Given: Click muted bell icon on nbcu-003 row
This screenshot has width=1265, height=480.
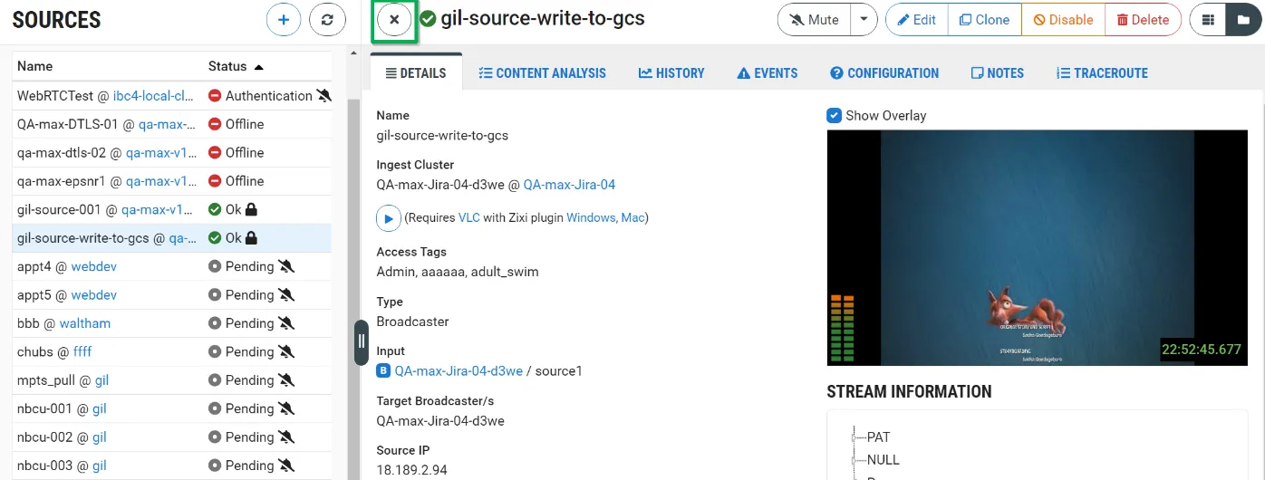Looking at the screenshot, I should pos(286,466).
